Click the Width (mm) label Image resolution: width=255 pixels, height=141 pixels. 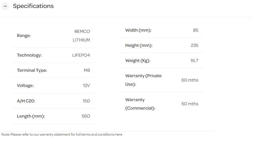138,30
